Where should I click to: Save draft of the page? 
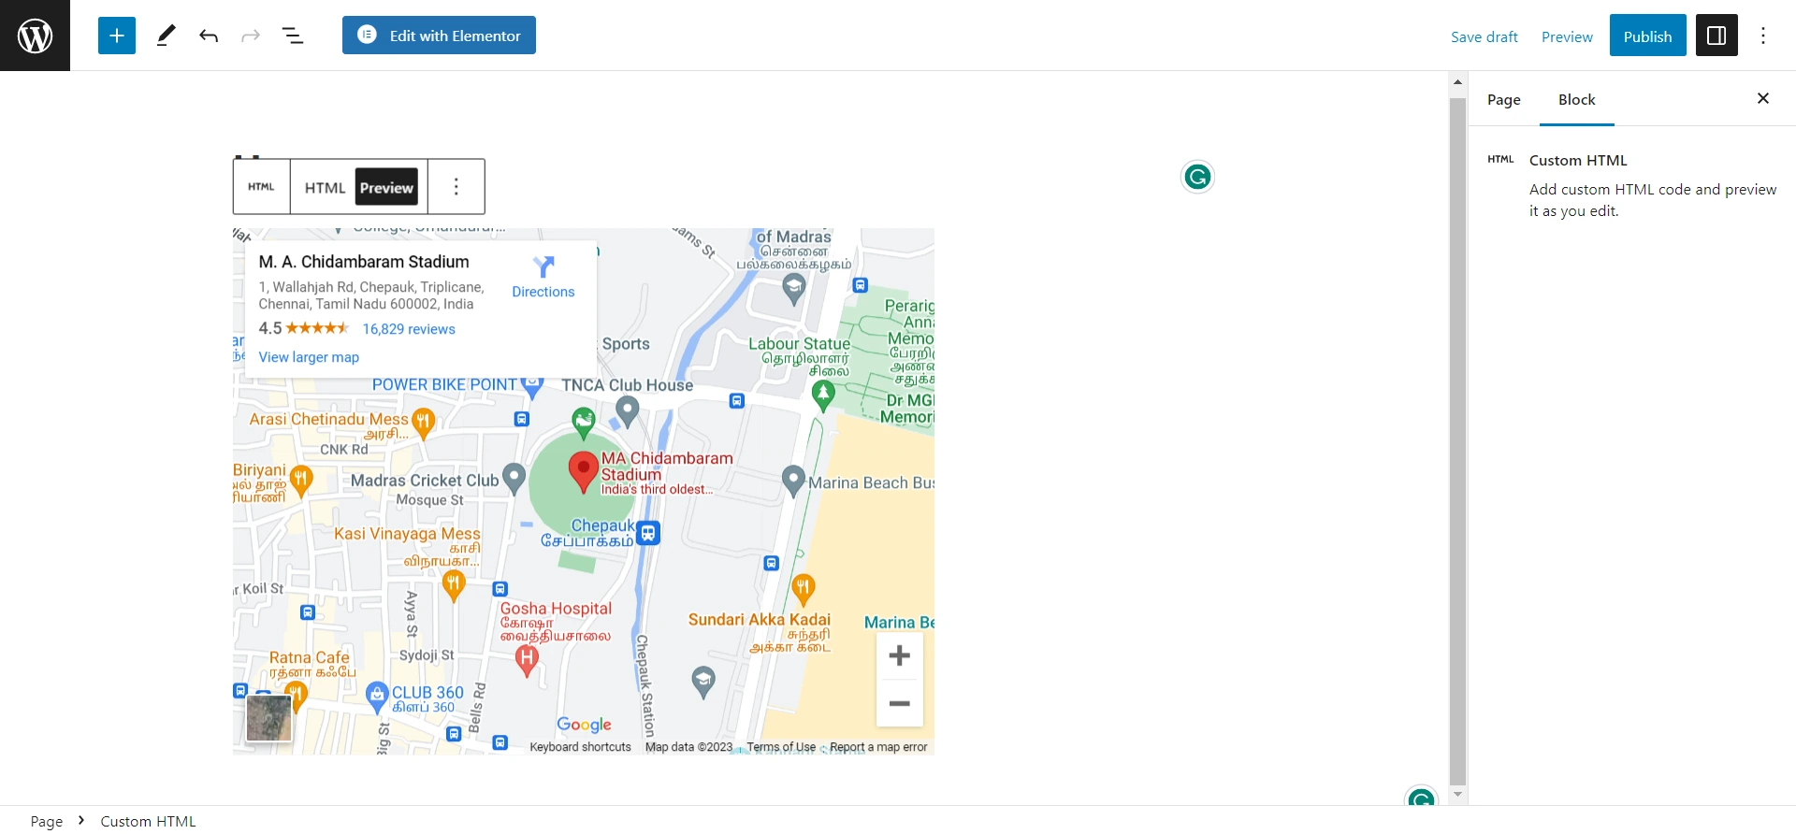[1485, 36]
